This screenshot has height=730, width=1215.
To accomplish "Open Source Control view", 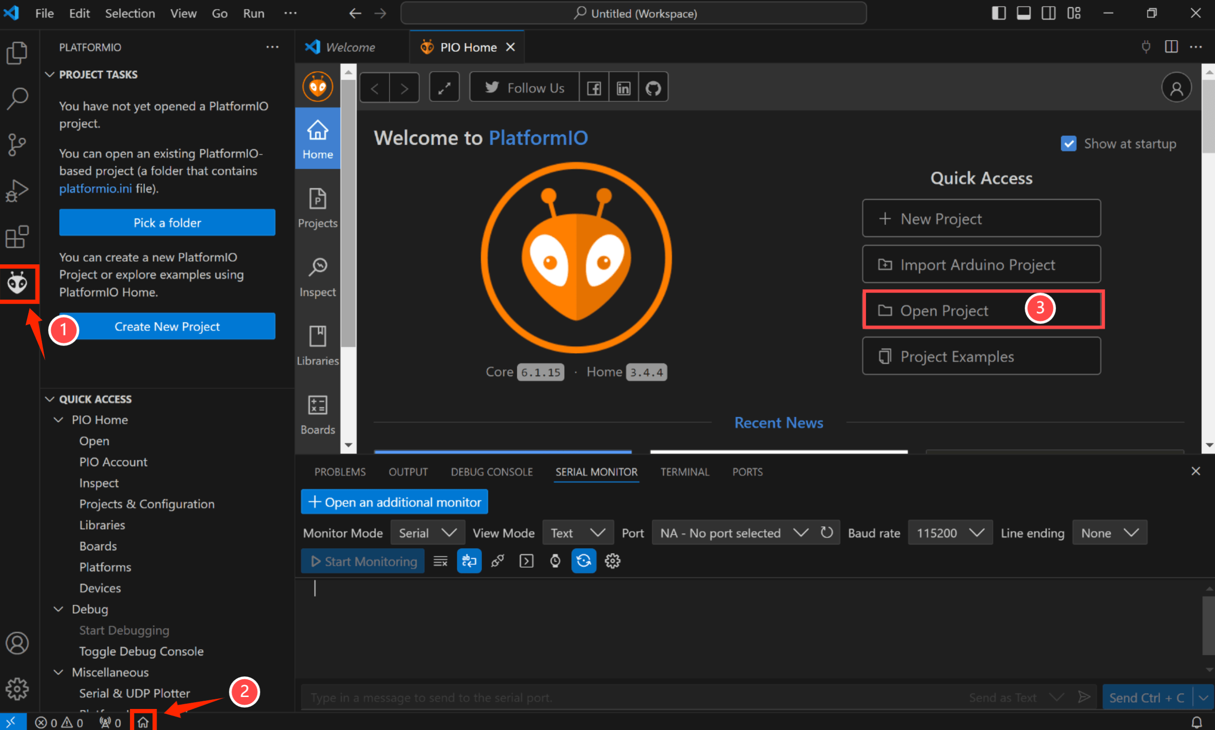I will (17, 145).
